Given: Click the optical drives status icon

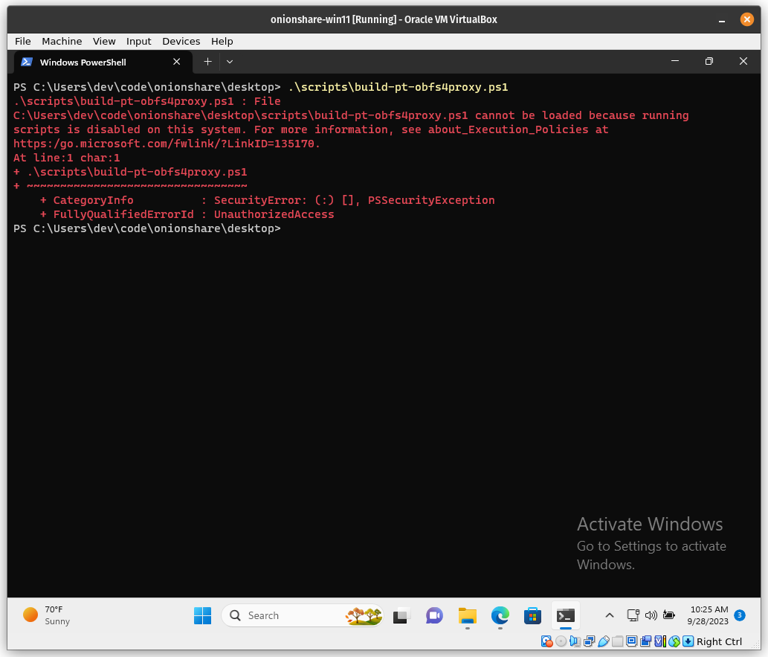Looking at the screenshot, I should tap(561, 641).
